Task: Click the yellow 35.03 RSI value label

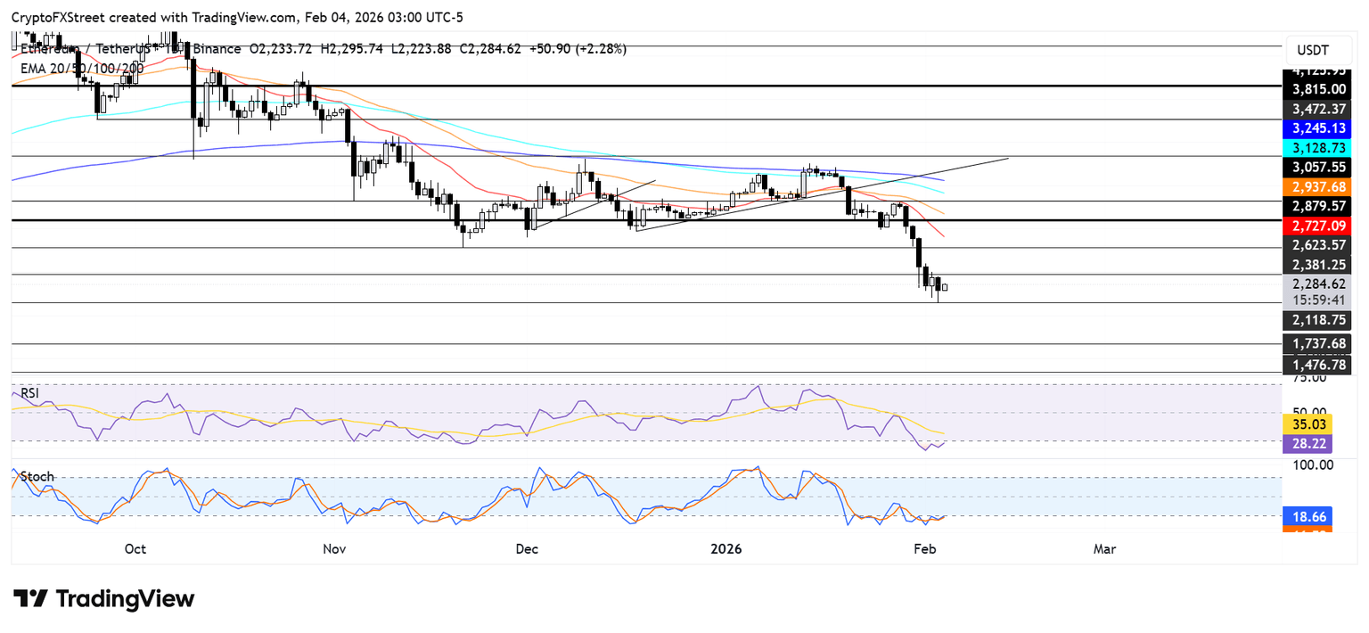Action: point(1307,424)
